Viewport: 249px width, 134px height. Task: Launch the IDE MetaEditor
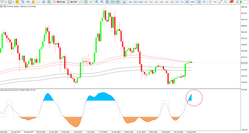tap(28, 2)
